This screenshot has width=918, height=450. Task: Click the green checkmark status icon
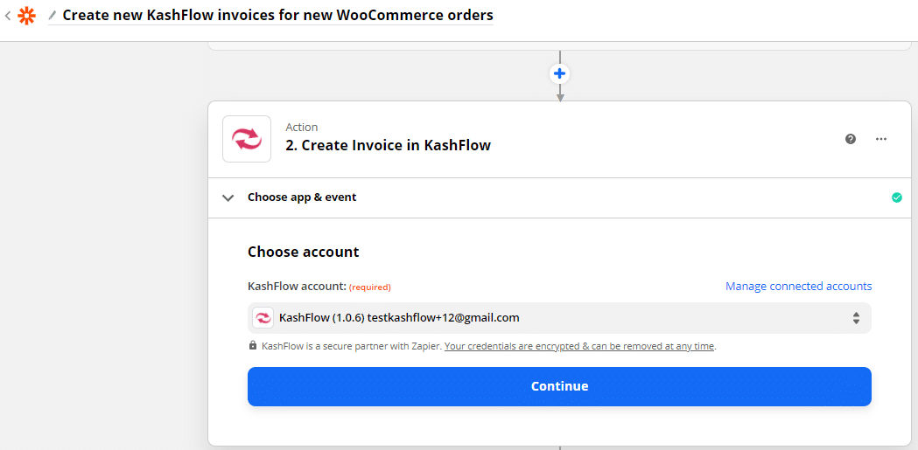pyautogui.click(x=896, y=197)
